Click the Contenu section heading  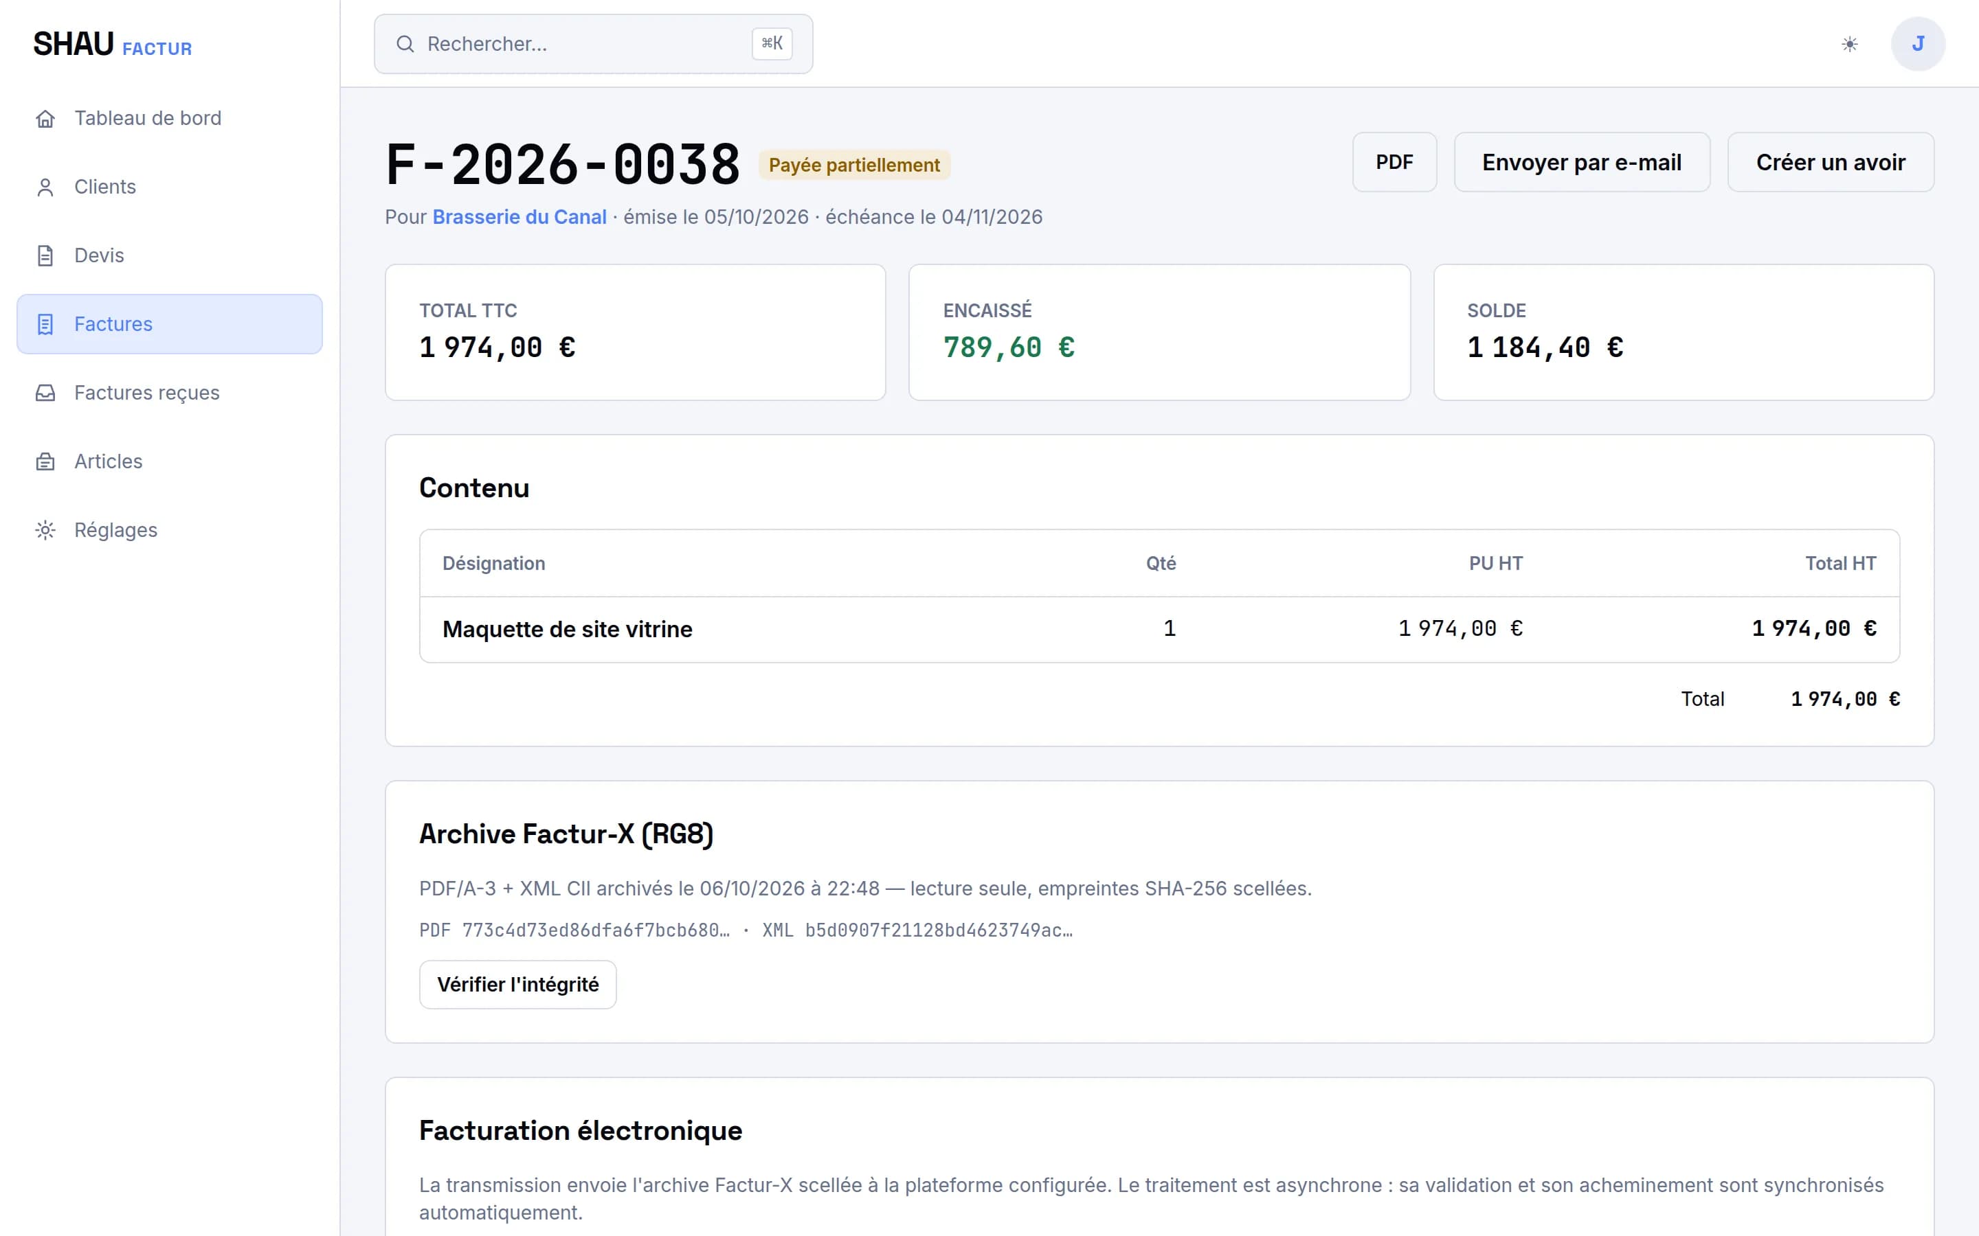(x=474, y=488)
